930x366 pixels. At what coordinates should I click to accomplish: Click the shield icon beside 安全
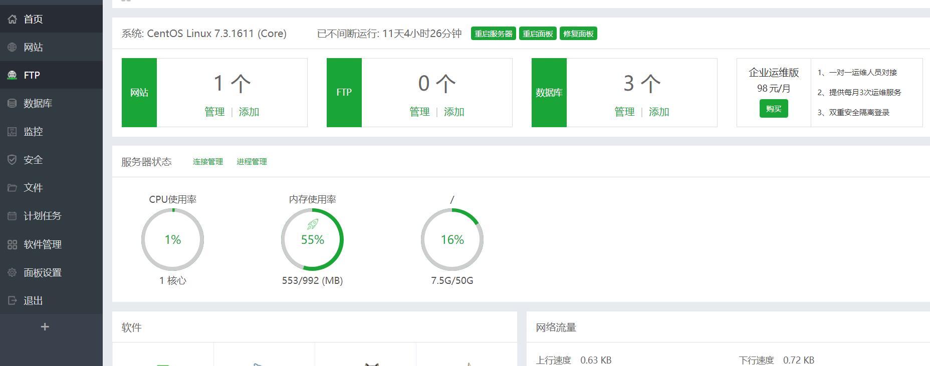pos(13,160)
